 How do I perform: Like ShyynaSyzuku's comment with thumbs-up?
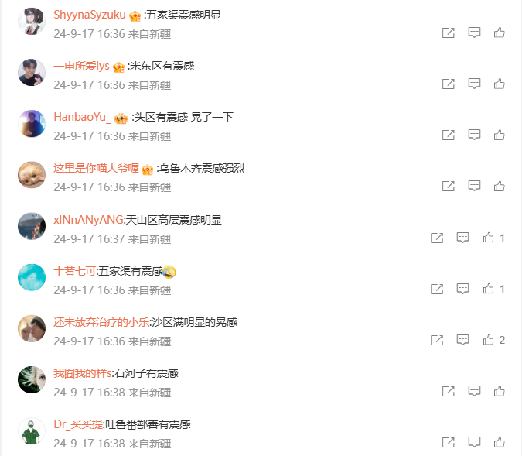tap(499, 33)
